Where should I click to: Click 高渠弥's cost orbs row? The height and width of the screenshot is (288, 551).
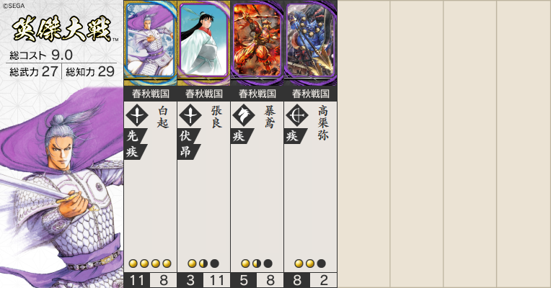pyautogui.click(x=310, y=264)
